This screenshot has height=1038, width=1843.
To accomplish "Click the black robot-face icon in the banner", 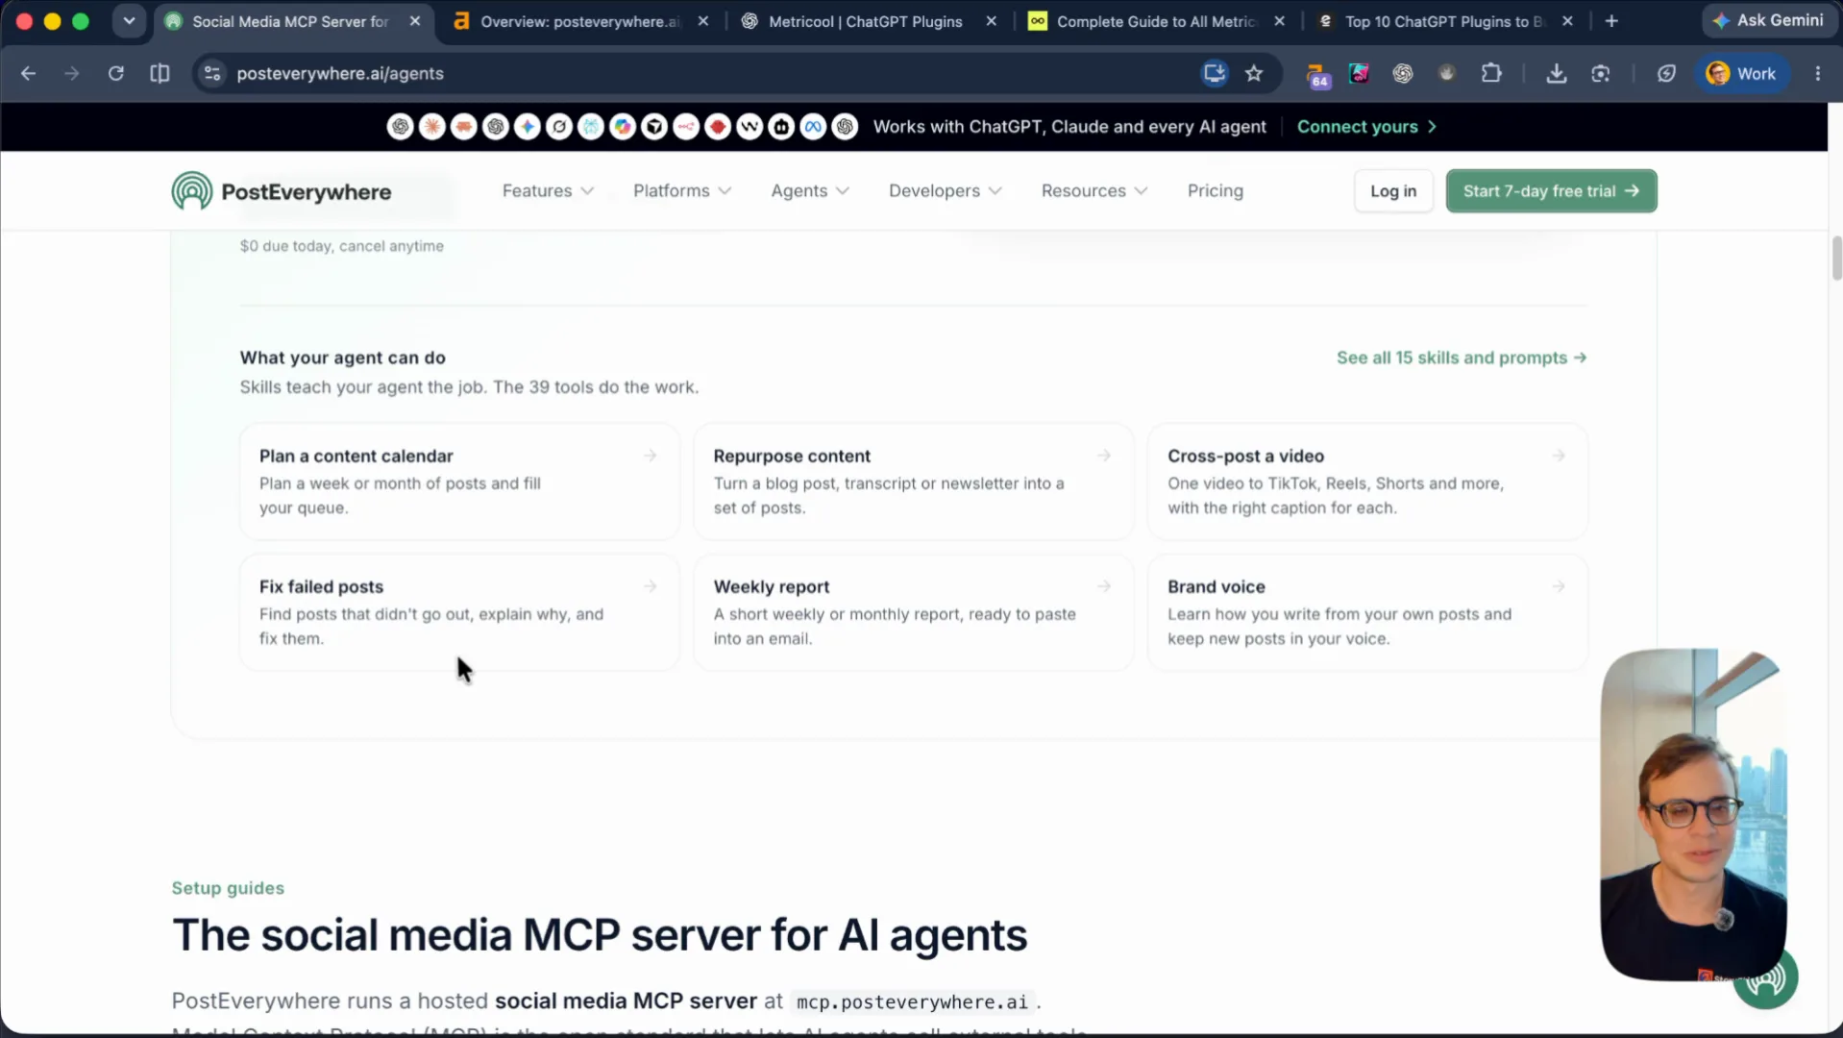I will pyautogui.click(x=781, y=127).
